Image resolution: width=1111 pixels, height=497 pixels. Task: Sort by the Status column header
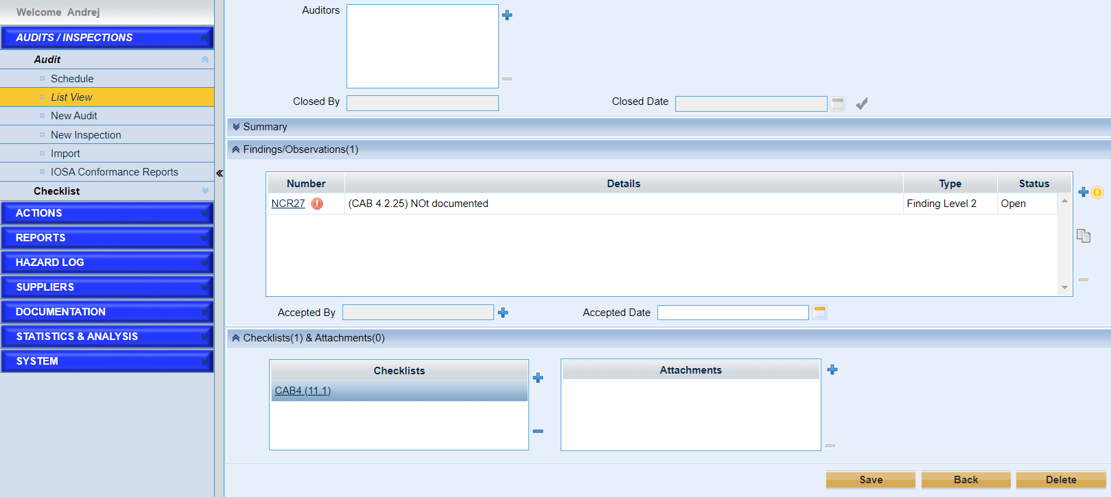[1034, 184]
